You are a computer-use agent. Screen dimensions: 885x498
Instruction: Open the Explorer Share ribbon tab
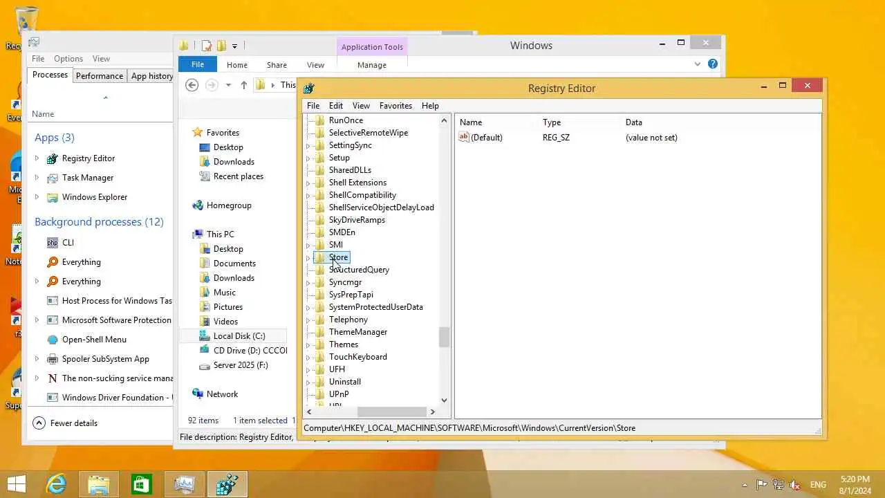click(x=277, y=65)
